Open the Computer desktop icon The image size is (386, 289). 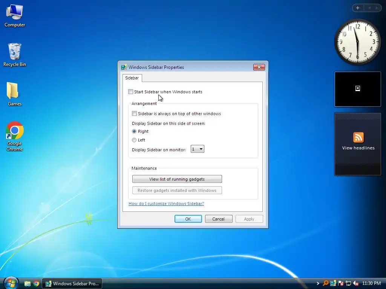point(15,16)
